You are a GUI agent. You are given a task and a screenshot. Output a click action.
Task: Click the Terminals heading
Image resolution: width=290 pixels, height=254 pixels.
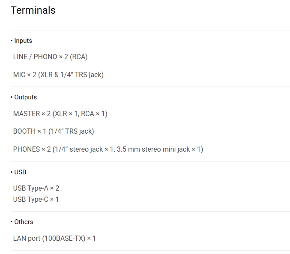click(x=33, y=10)
